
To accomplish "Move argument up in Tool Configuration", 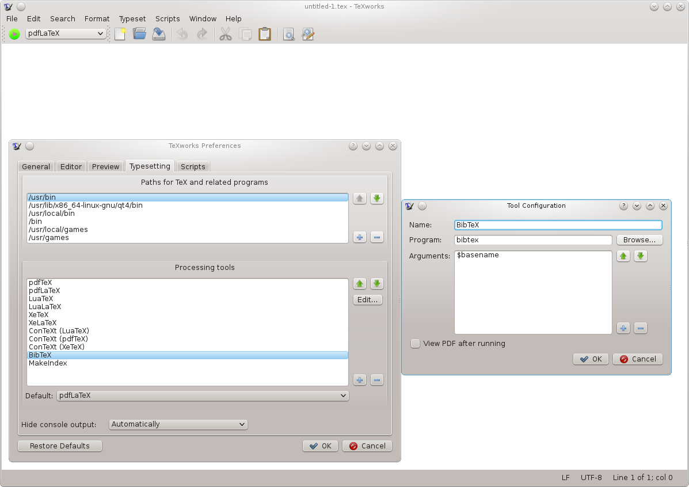I will 623,256.
